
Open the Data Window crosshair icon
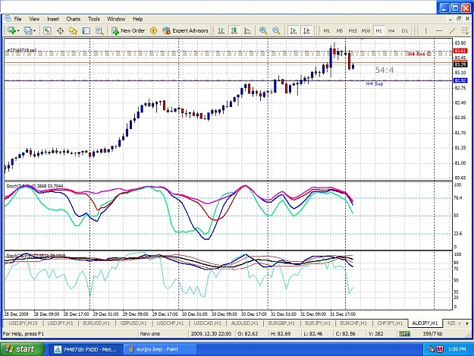coord(60,30)
